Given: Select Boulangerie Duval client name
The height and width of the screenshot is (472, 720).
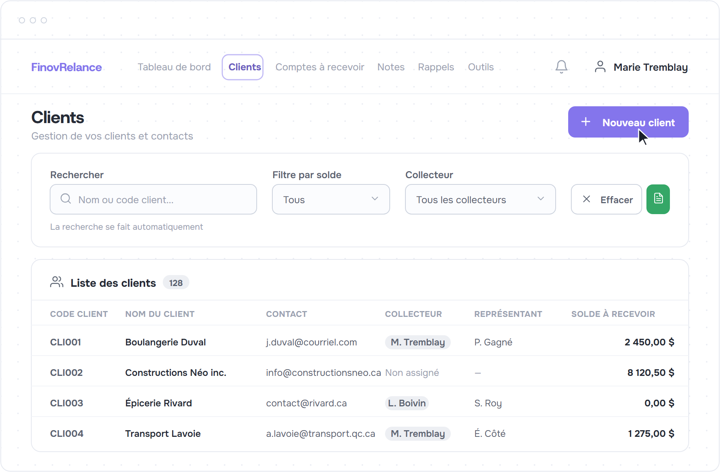Looking at the screenshot, I should coord(166,342).
